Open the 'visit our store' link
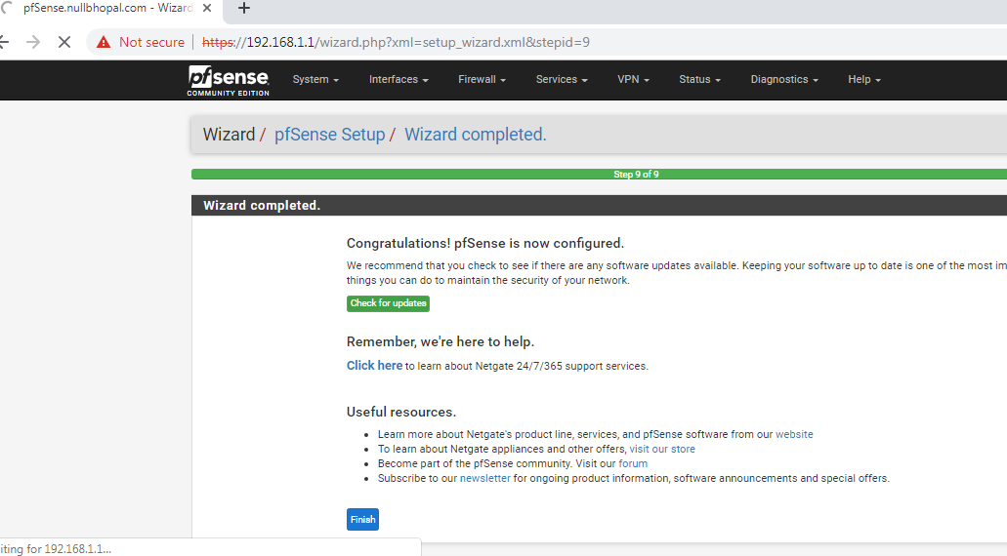 (662, 449)
